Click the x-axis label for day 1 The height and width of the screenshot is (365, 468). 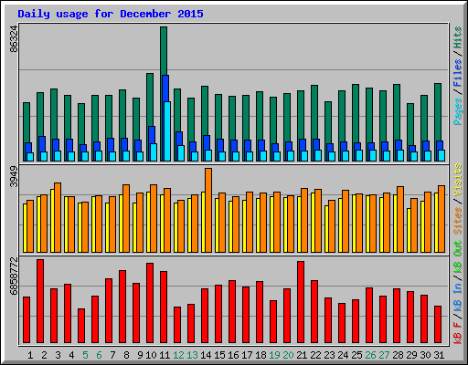30,355
